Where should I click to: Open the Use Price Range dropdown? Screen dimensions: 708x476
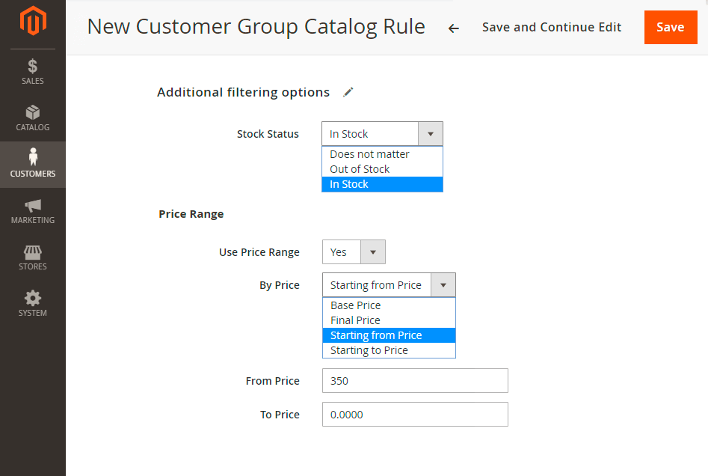354,251
